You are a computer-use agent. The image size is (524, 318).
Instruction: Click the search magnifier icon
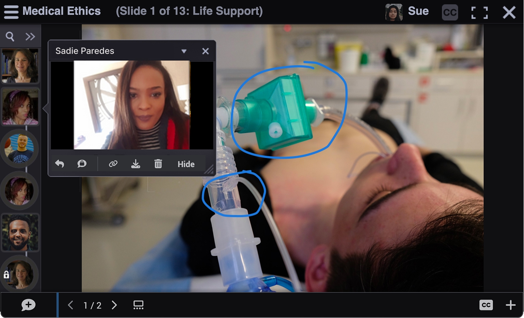click(10, 36)
